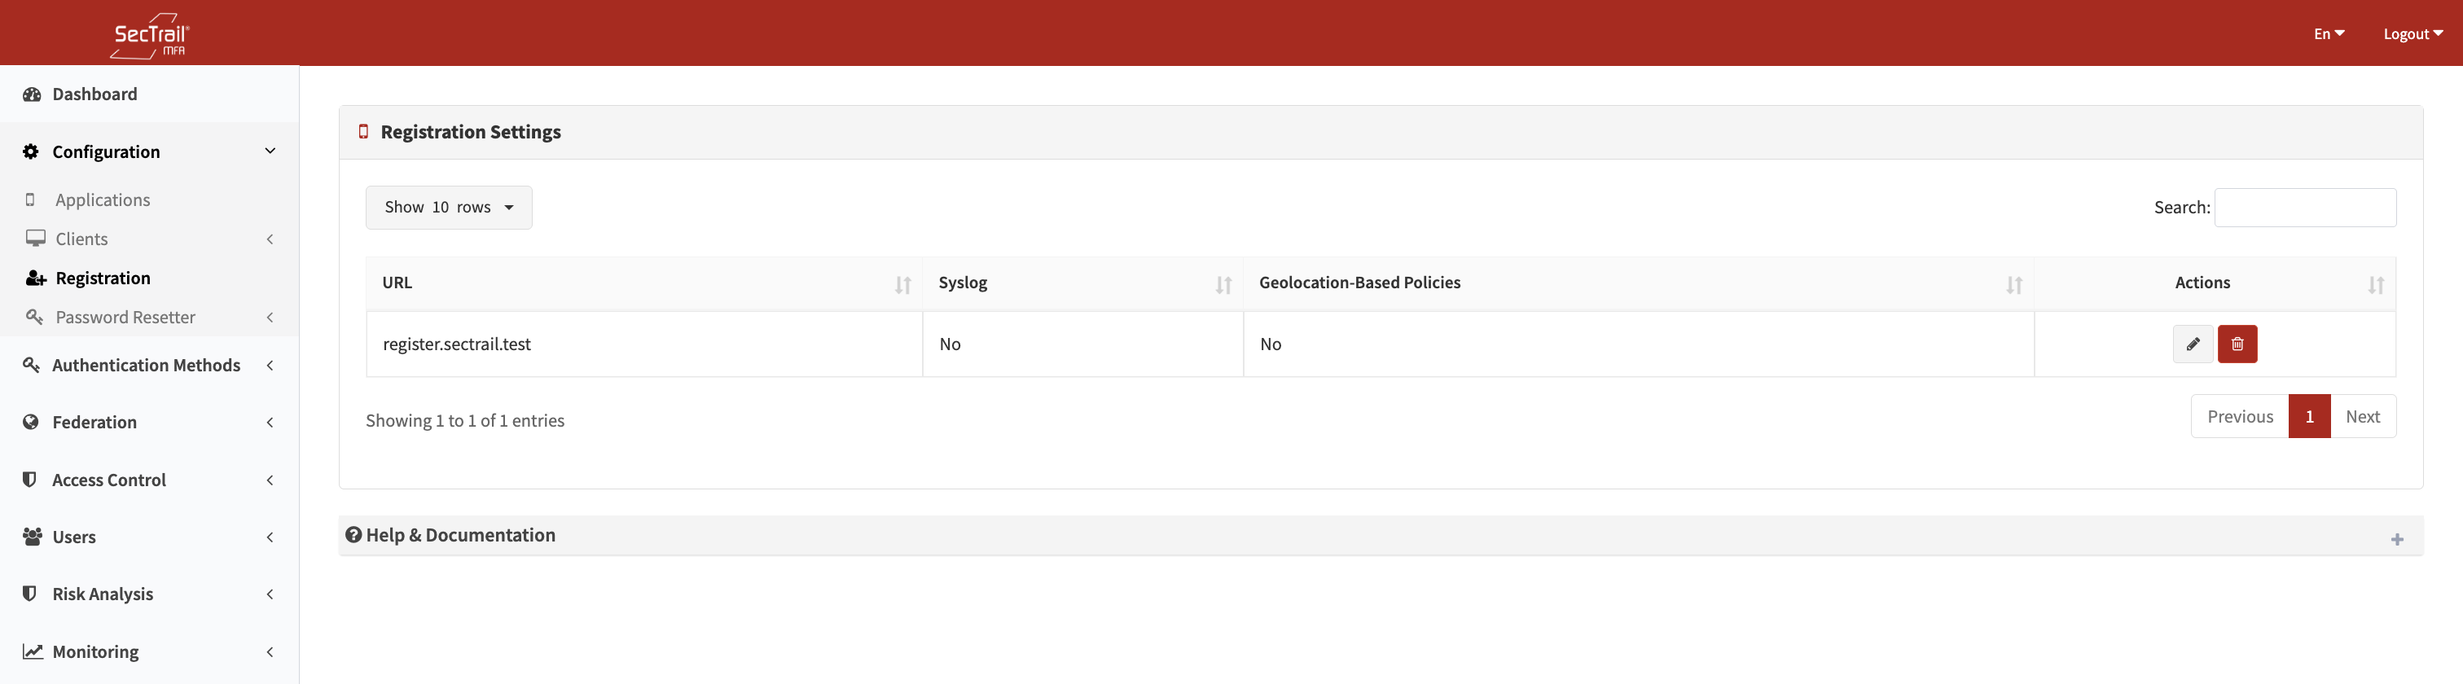Viewport: 2463px width, 684px height.
Task: Click the SecTrail MFA logo
Action: (x=150, y=35)
